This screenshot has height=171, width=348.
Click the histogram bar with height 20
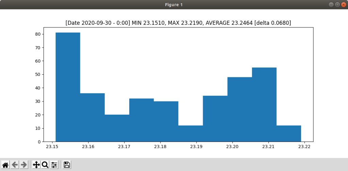[117, 128]
